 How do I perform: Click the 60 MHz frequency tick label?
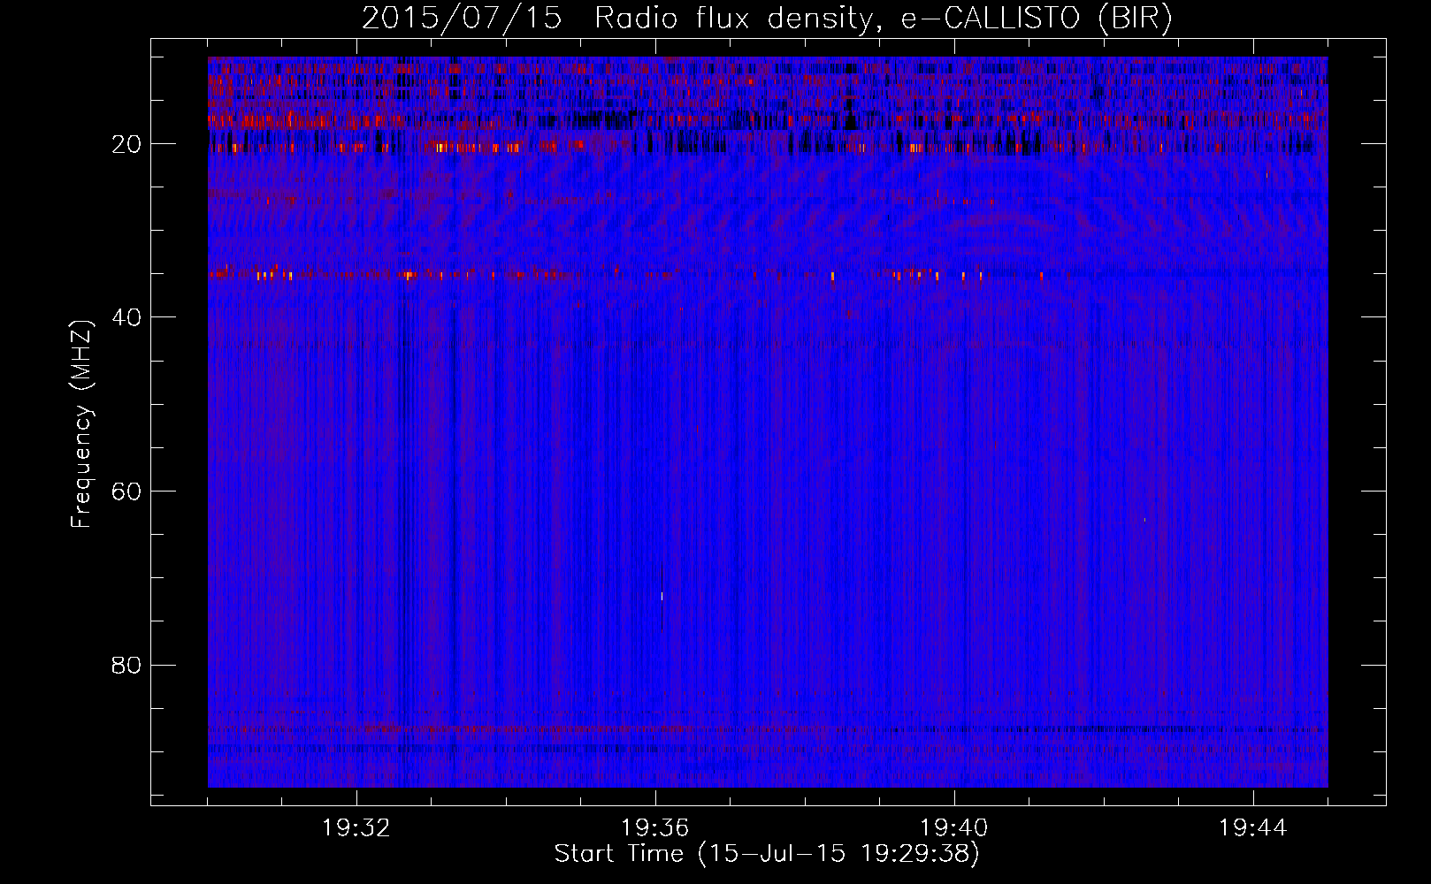coord(127,492)
